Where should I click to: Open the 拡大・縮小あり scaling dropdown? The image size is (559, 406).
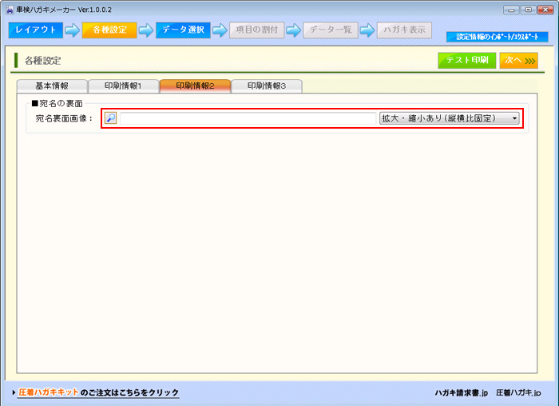point(449,118)
